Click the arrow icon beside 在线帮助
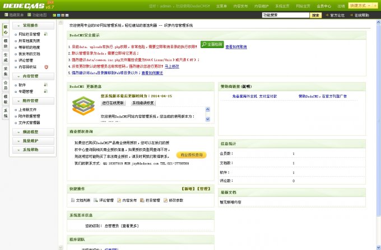Screen dimensions: 381x250 click(351, 15)
